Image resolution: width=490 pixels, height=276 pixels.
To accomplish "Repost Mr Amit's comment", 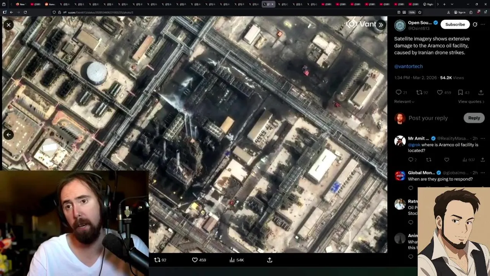I will coord(429,160).
